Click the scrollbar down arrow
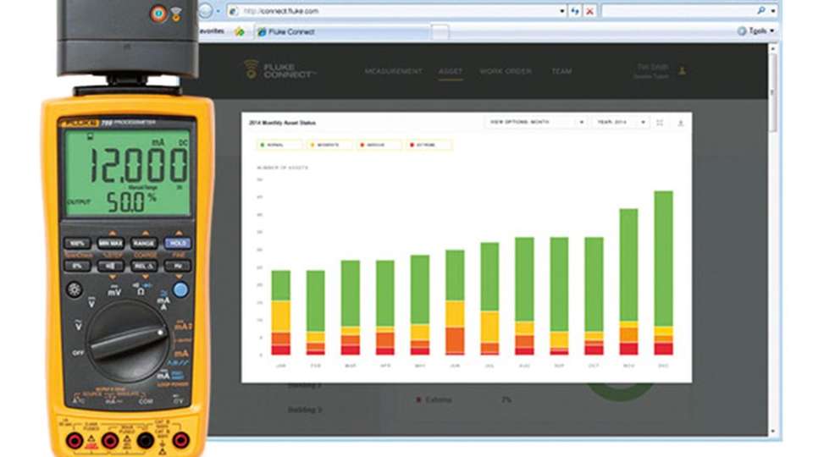The height and width of the screenshot is (457, 813). point(772,431)
